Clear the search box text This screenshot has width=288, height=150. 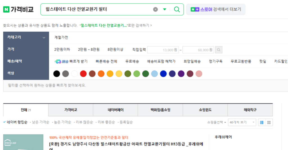(x=155, y=9)
